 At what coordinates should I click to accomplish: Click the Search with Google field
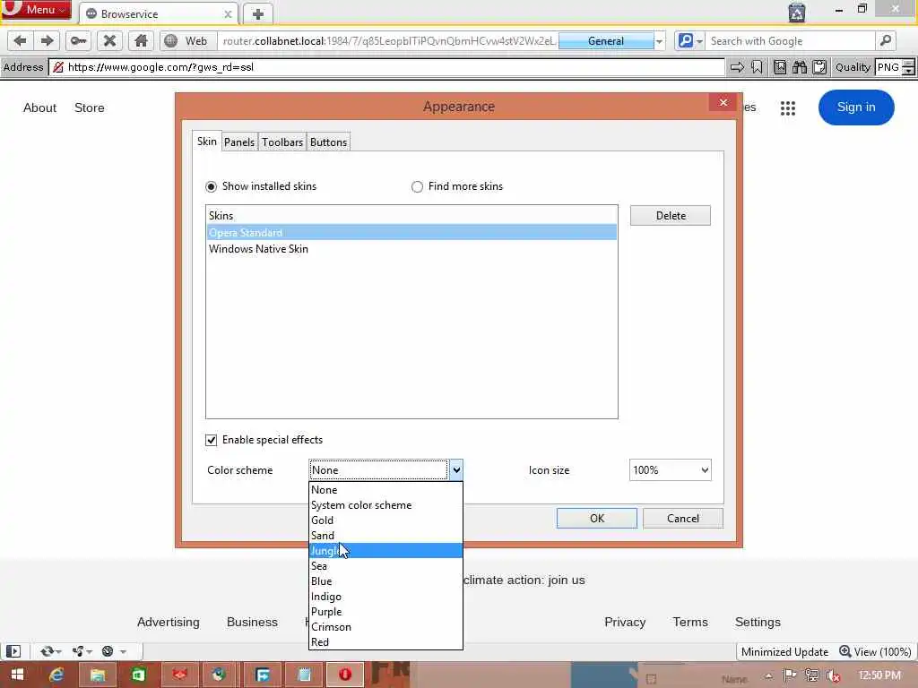click(x=791, y=41)
